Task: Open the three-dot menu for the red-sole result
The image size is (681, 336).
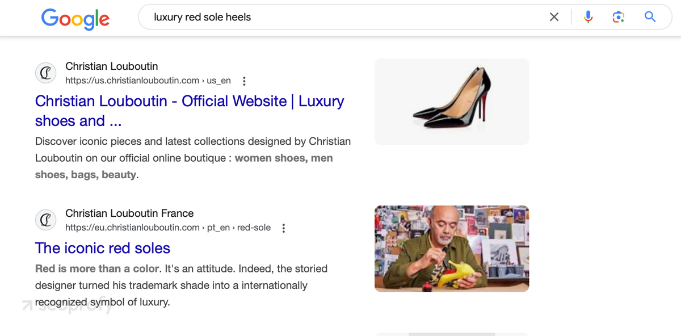Action: [284, 228]
